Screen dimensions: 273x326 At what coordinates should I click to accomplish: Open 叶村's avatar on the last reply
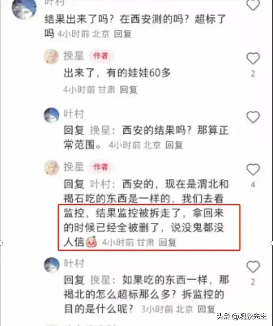click(x=51, y=265)
